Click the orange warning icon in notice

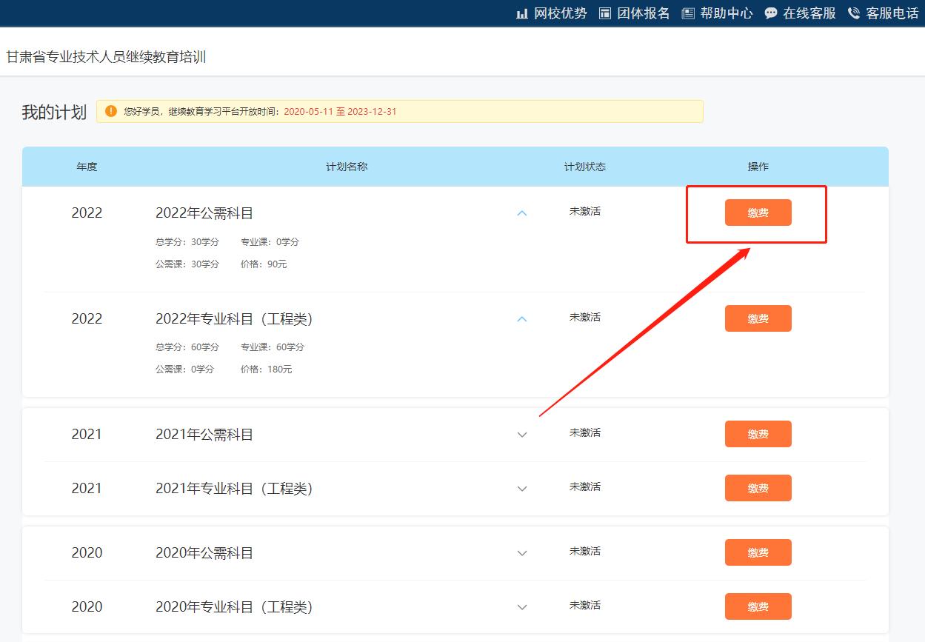(x=111, y=112)
